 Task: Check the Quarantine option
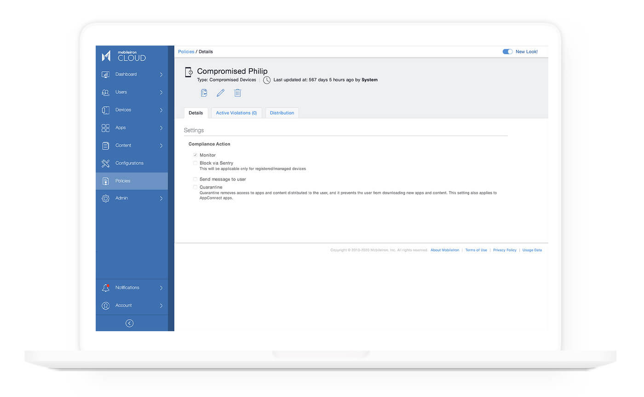tap(195, 187)
